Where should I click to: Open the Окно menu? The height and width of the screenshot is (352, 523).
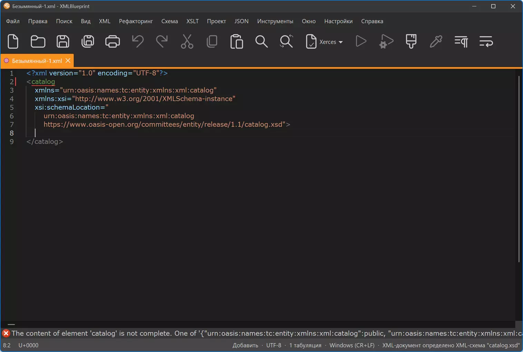click(309, 21)
